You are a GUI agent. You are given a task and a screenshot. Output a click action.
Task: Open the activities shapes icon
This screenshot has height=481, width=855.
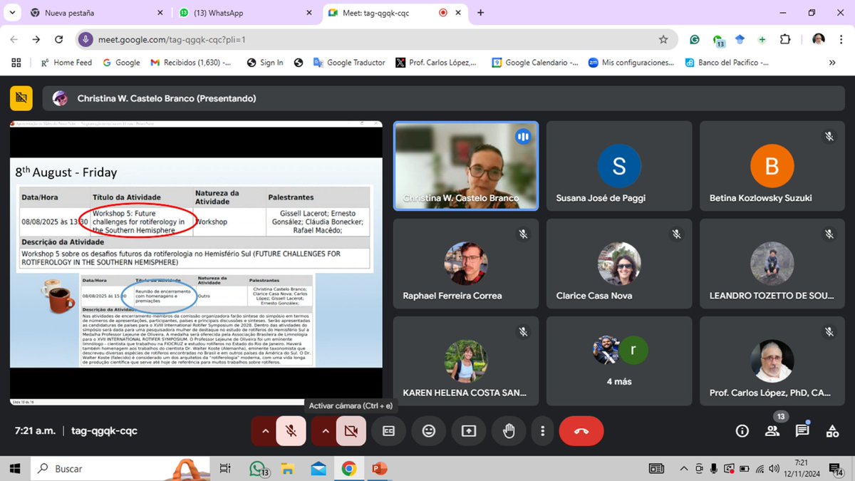pyautogui.click(x=832, y=431)
